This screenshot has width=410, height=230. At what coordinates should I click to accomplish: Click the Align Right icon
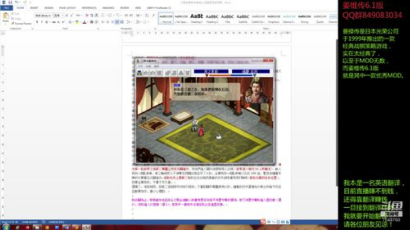click(112, 22)
